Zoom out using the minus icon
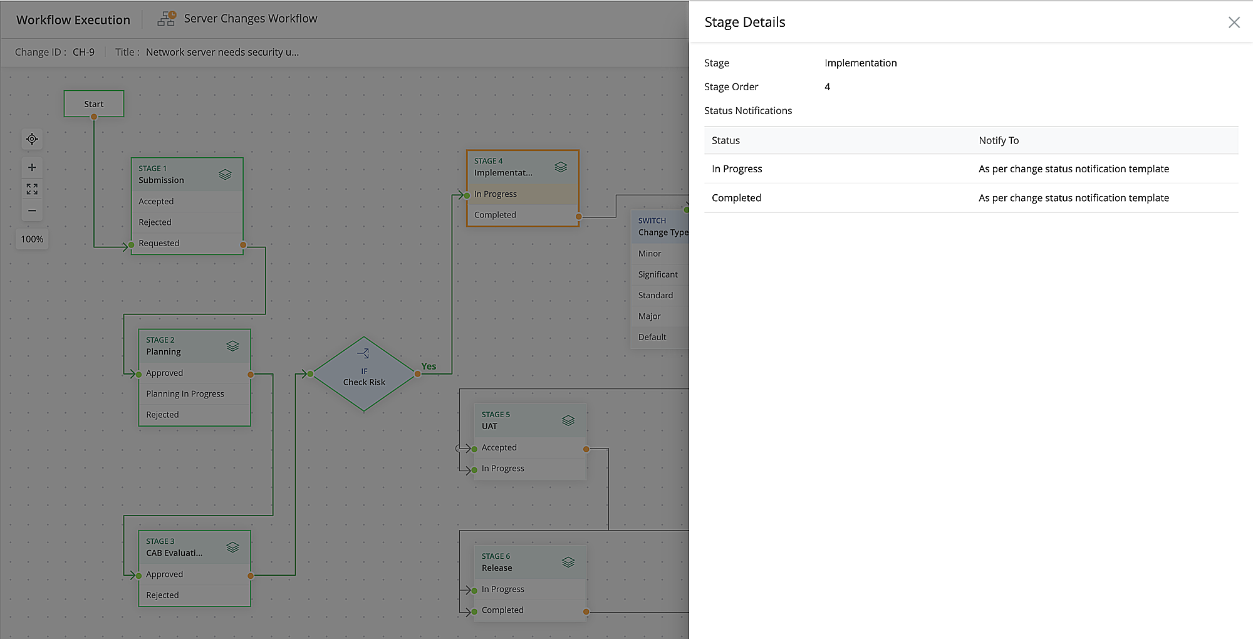Screen dimensions: 1253x639 [32, 210]
